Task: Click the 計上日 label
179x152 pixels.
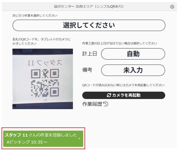Action: [89, 54]
